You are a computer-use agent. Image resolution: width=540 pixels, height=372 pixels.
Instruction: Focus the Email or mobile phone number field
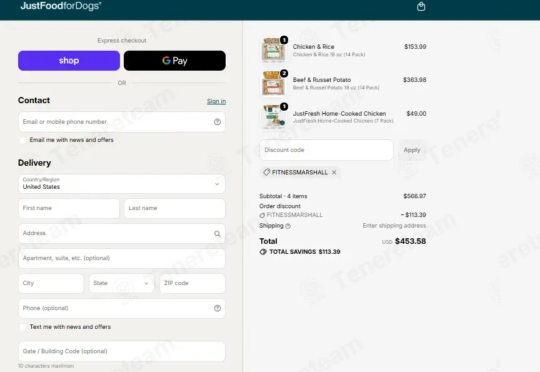(x=122, y=122)
